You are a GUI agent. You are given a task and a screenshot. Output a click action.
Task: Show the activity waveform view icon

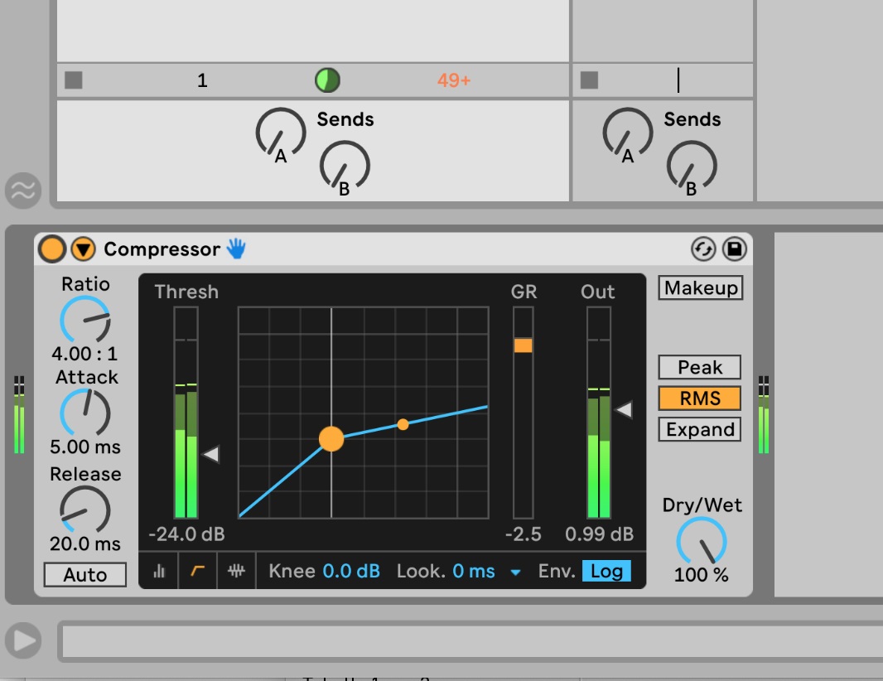(237, 572)
